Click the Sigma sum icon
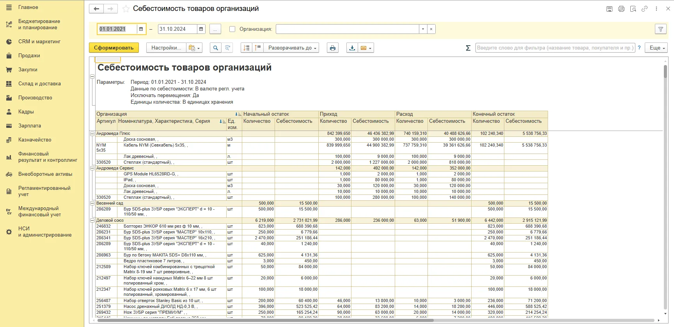Screen dimensions: 674x327 click(x=468, y=48)
